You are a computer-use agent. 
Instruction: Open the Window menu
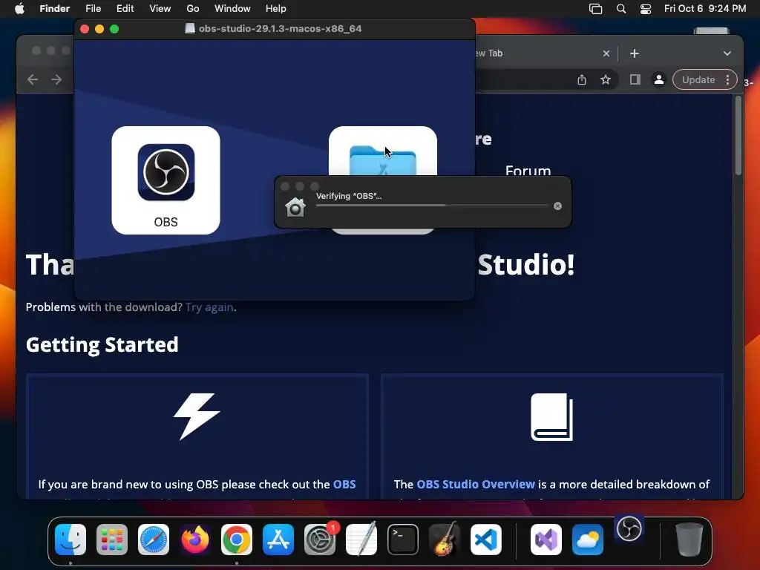point(232,9)
